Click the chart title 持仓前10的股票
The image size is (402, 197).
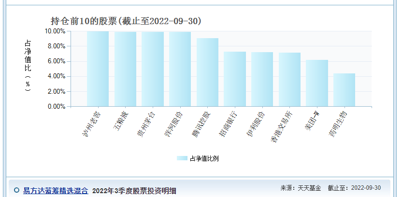[x=126, y=21]
